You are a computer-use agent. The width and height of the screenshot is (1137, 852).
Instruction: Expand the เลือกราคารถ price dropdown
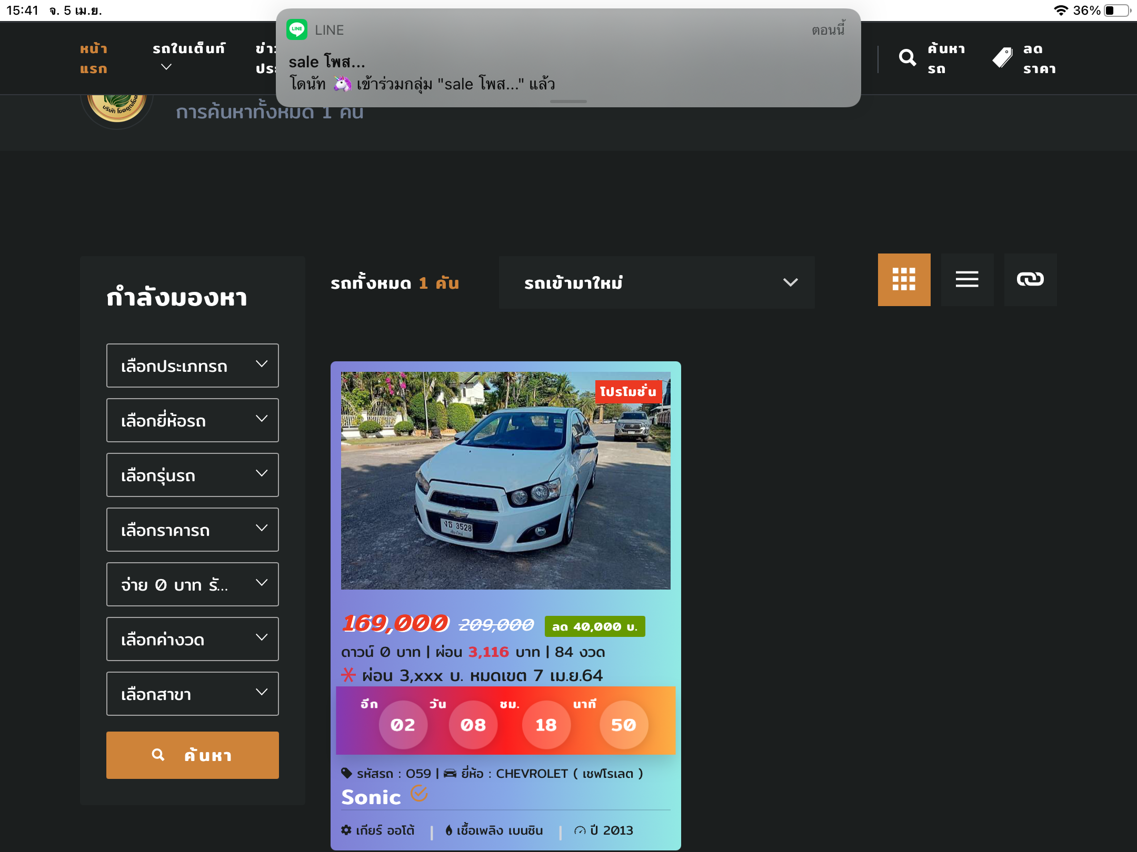pos(192,530)
